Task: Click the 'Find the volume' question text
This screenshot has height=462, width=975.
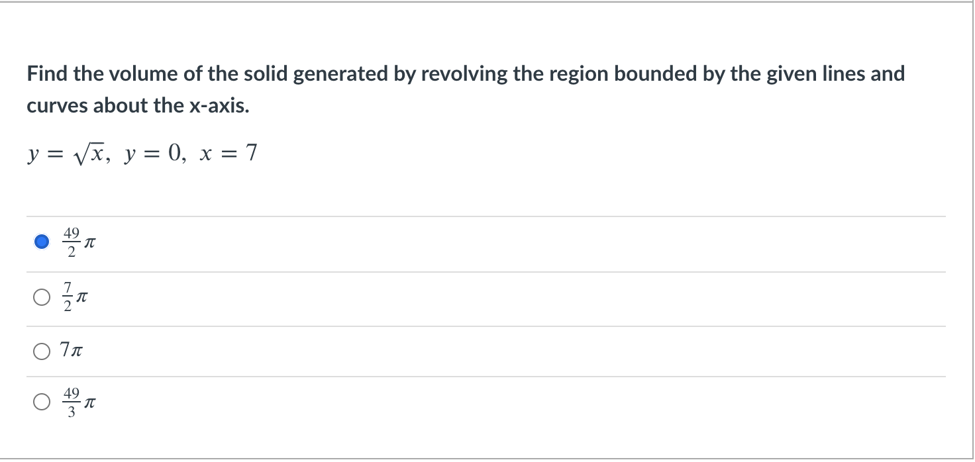Action: 466,89
